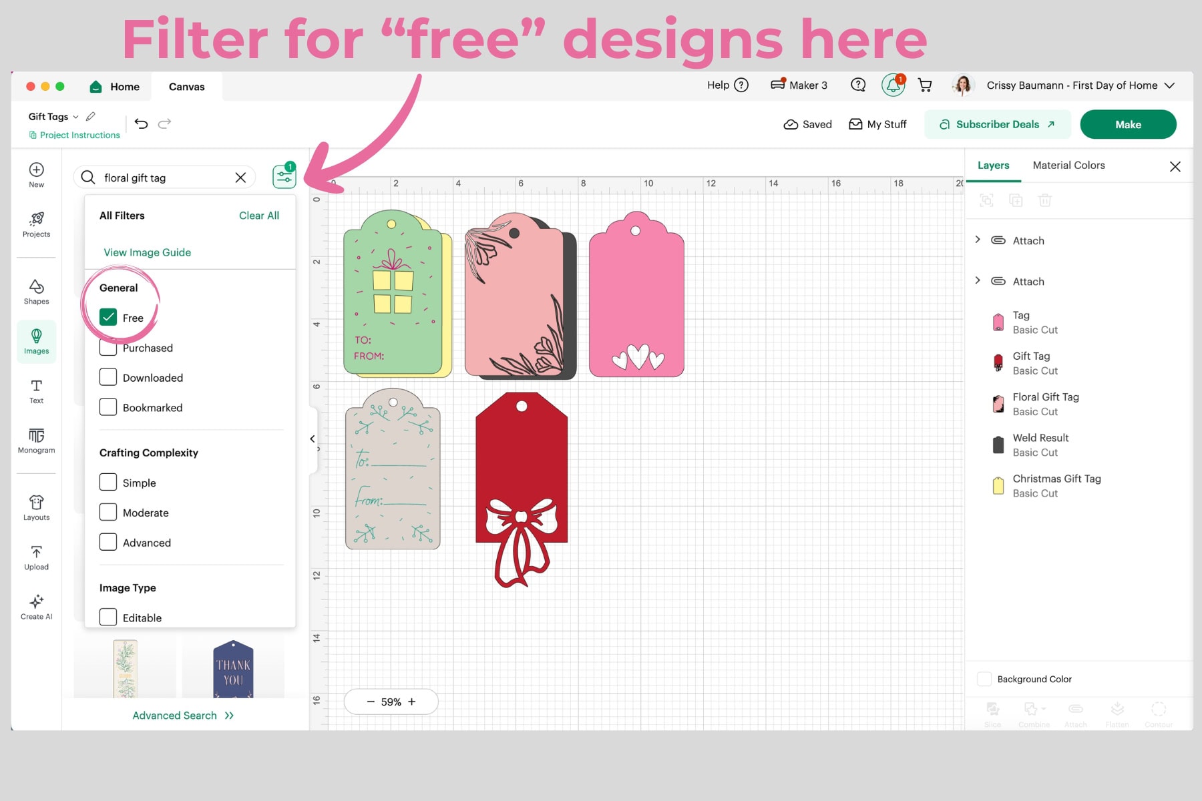Select the Shapes tool
The image size is (1202, 801).
[36, 292]
